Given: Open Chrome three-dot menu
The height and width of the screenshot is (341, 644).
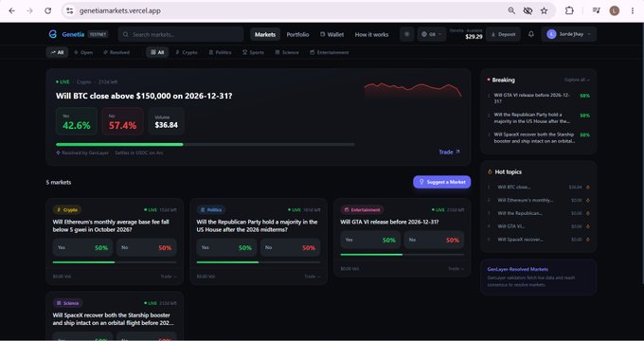Looking at the screenshot, I should [633, 10].
